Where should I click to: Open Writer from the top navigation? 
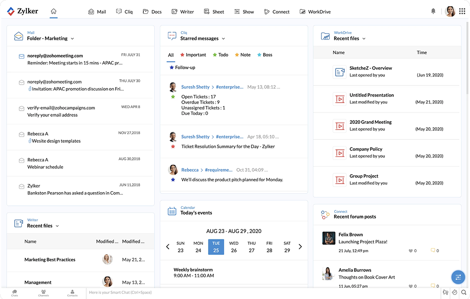coord(182,12)
